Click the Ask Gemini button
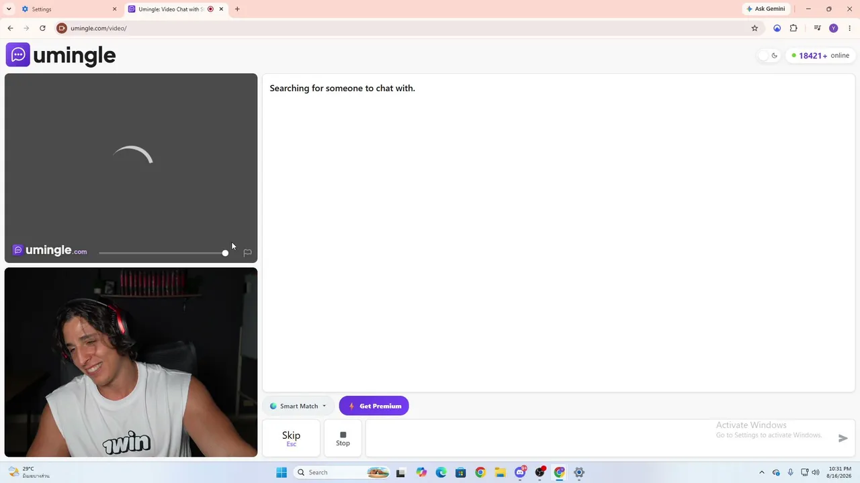This screenshot has width=860, height=483. pyautogui.click(x=766, y=9)
